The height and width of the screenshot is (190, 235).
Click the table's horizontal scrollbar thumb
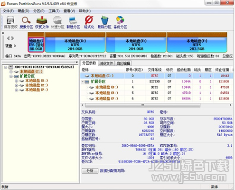pyautogui.click(x=142, y=105)
